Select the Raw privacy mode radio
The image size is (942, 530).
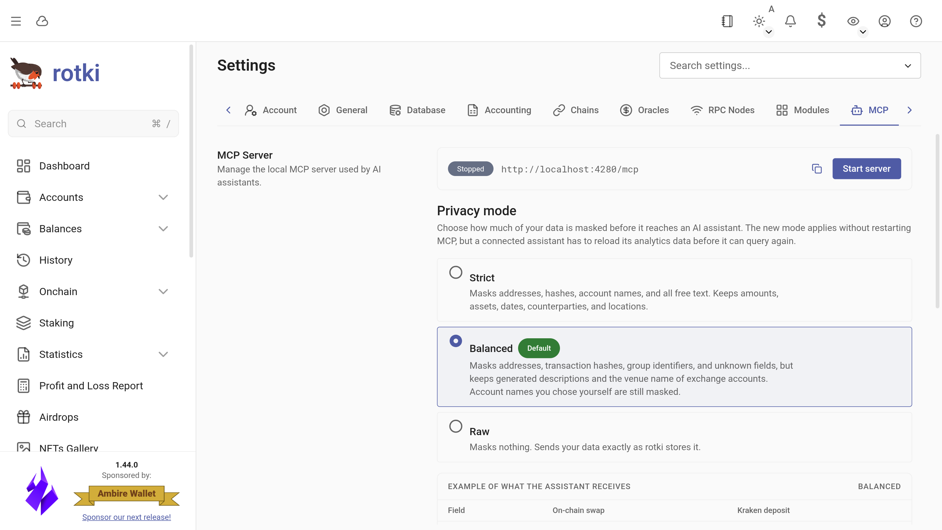456,426
